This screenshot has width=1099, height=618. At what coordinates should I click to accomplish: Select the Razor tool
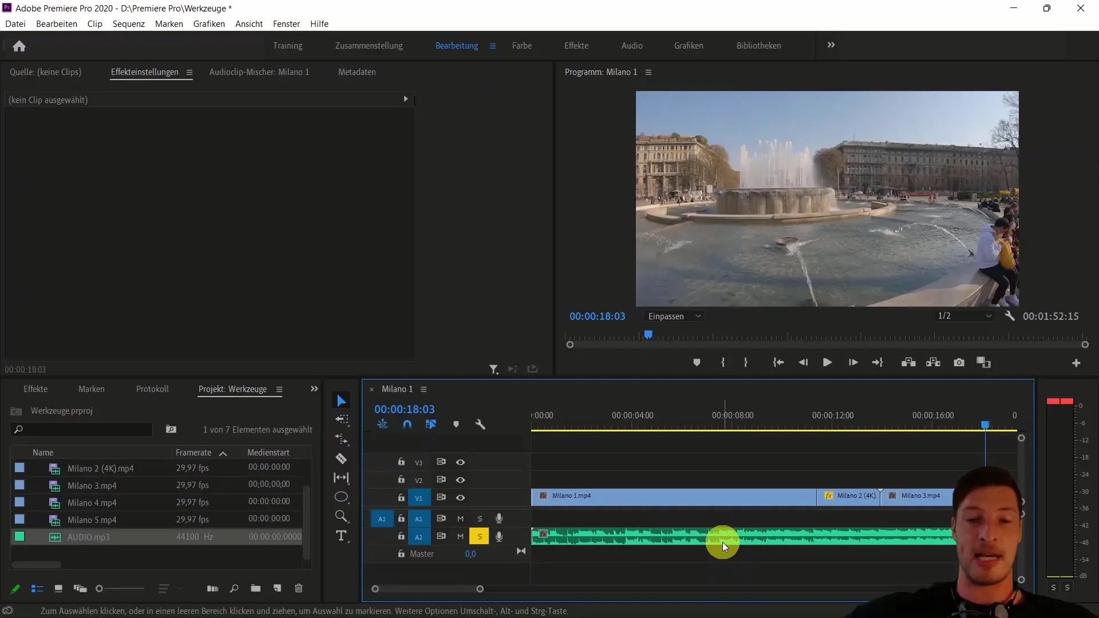tap(342, 458)
